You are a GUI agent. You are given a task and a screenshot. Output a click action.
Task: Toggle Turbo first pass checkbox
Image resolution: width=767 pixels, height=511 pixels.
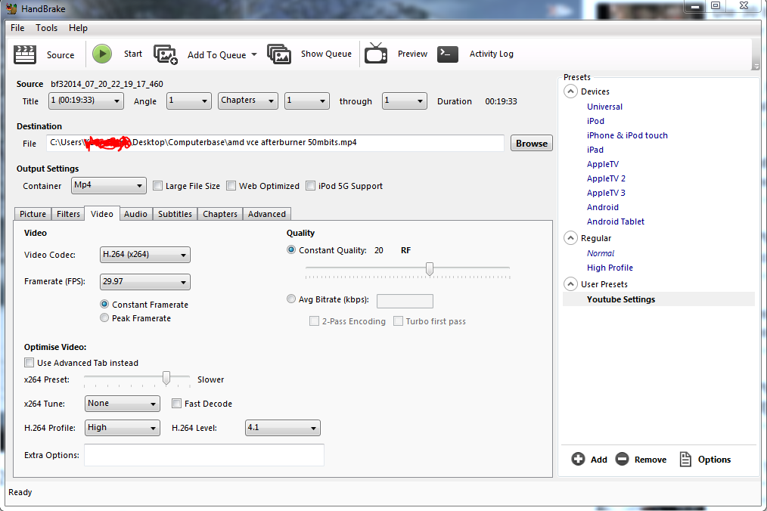[x=398, y=321]
